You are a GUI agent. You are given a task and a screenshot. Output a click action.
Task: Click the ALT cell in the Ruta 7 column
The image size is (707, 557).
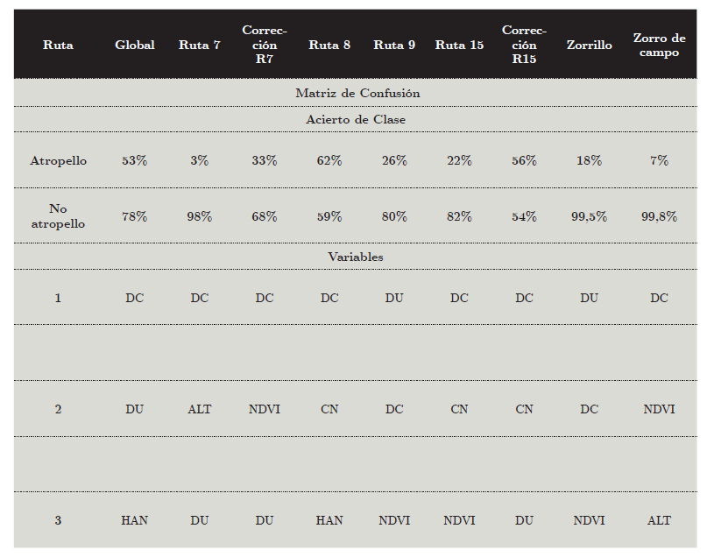[200, 409]
